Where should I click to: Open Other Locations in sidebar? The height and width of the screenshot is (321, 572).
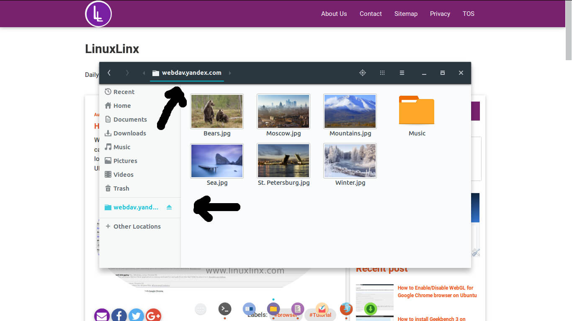tap(140, 227)
